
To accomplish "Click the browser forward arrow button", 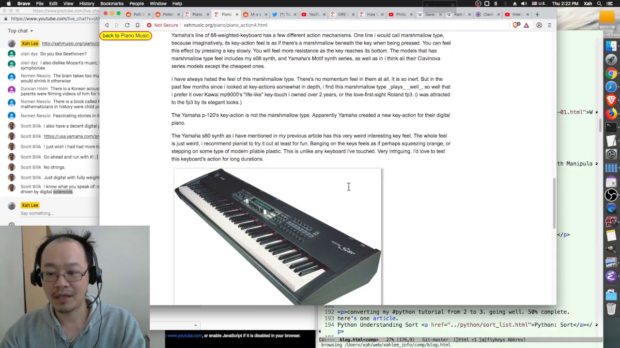I will click(x=117, y=25).
